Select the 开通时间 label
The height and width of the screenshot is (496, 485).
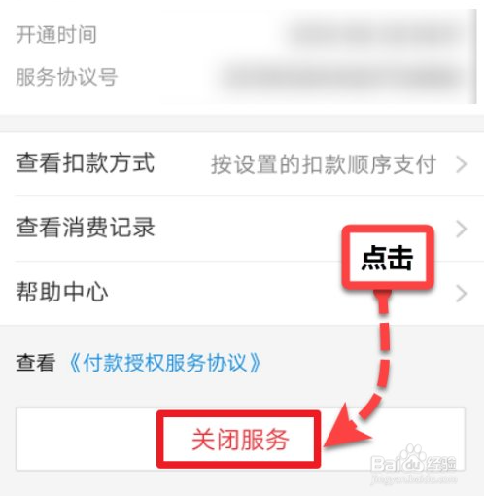click(56, 35)
